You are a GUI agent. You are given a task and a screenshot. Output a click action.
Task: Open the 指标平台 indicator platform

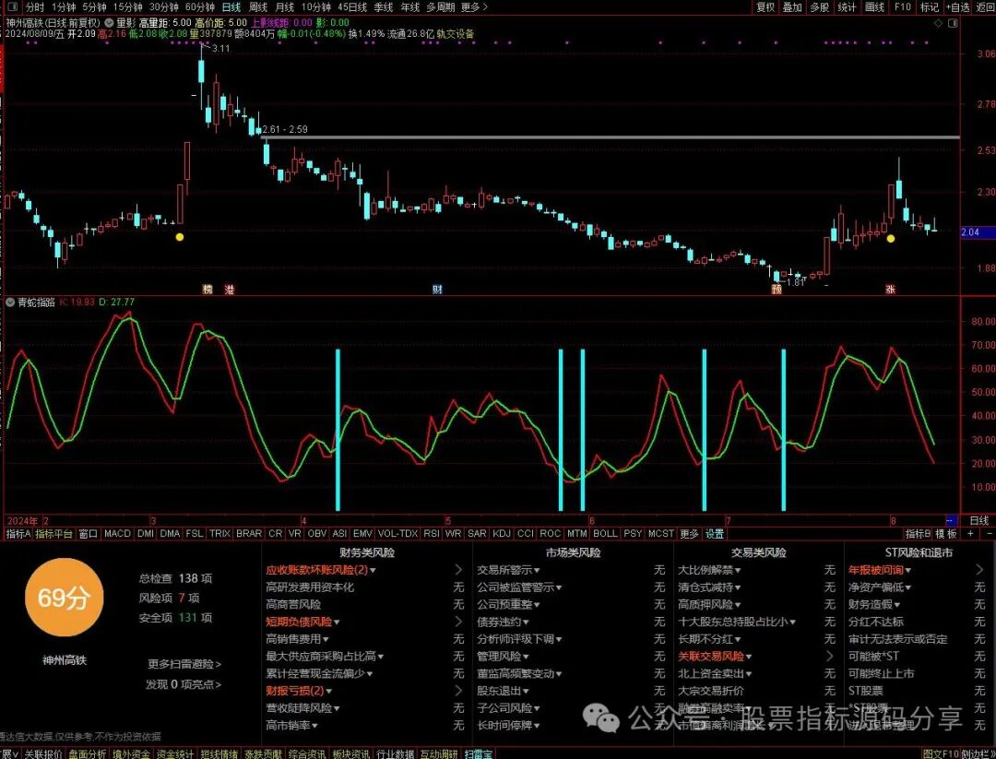[x=54, y=534]
